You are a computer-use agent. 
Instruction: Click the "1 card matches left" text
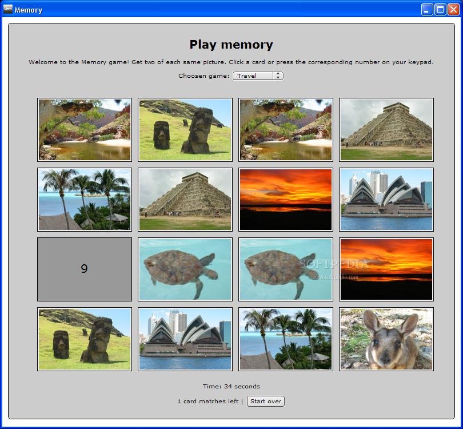[208, 401]
